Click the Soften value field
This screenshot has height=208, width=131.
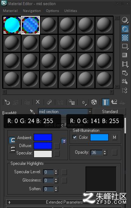pos(48,189)
